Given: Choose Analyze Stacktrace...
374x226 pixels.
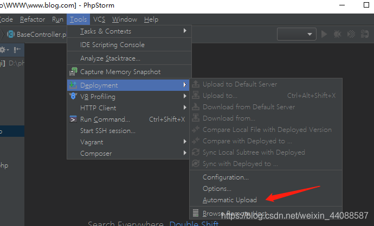Looking at the screenshot, I should click(130, 58).
